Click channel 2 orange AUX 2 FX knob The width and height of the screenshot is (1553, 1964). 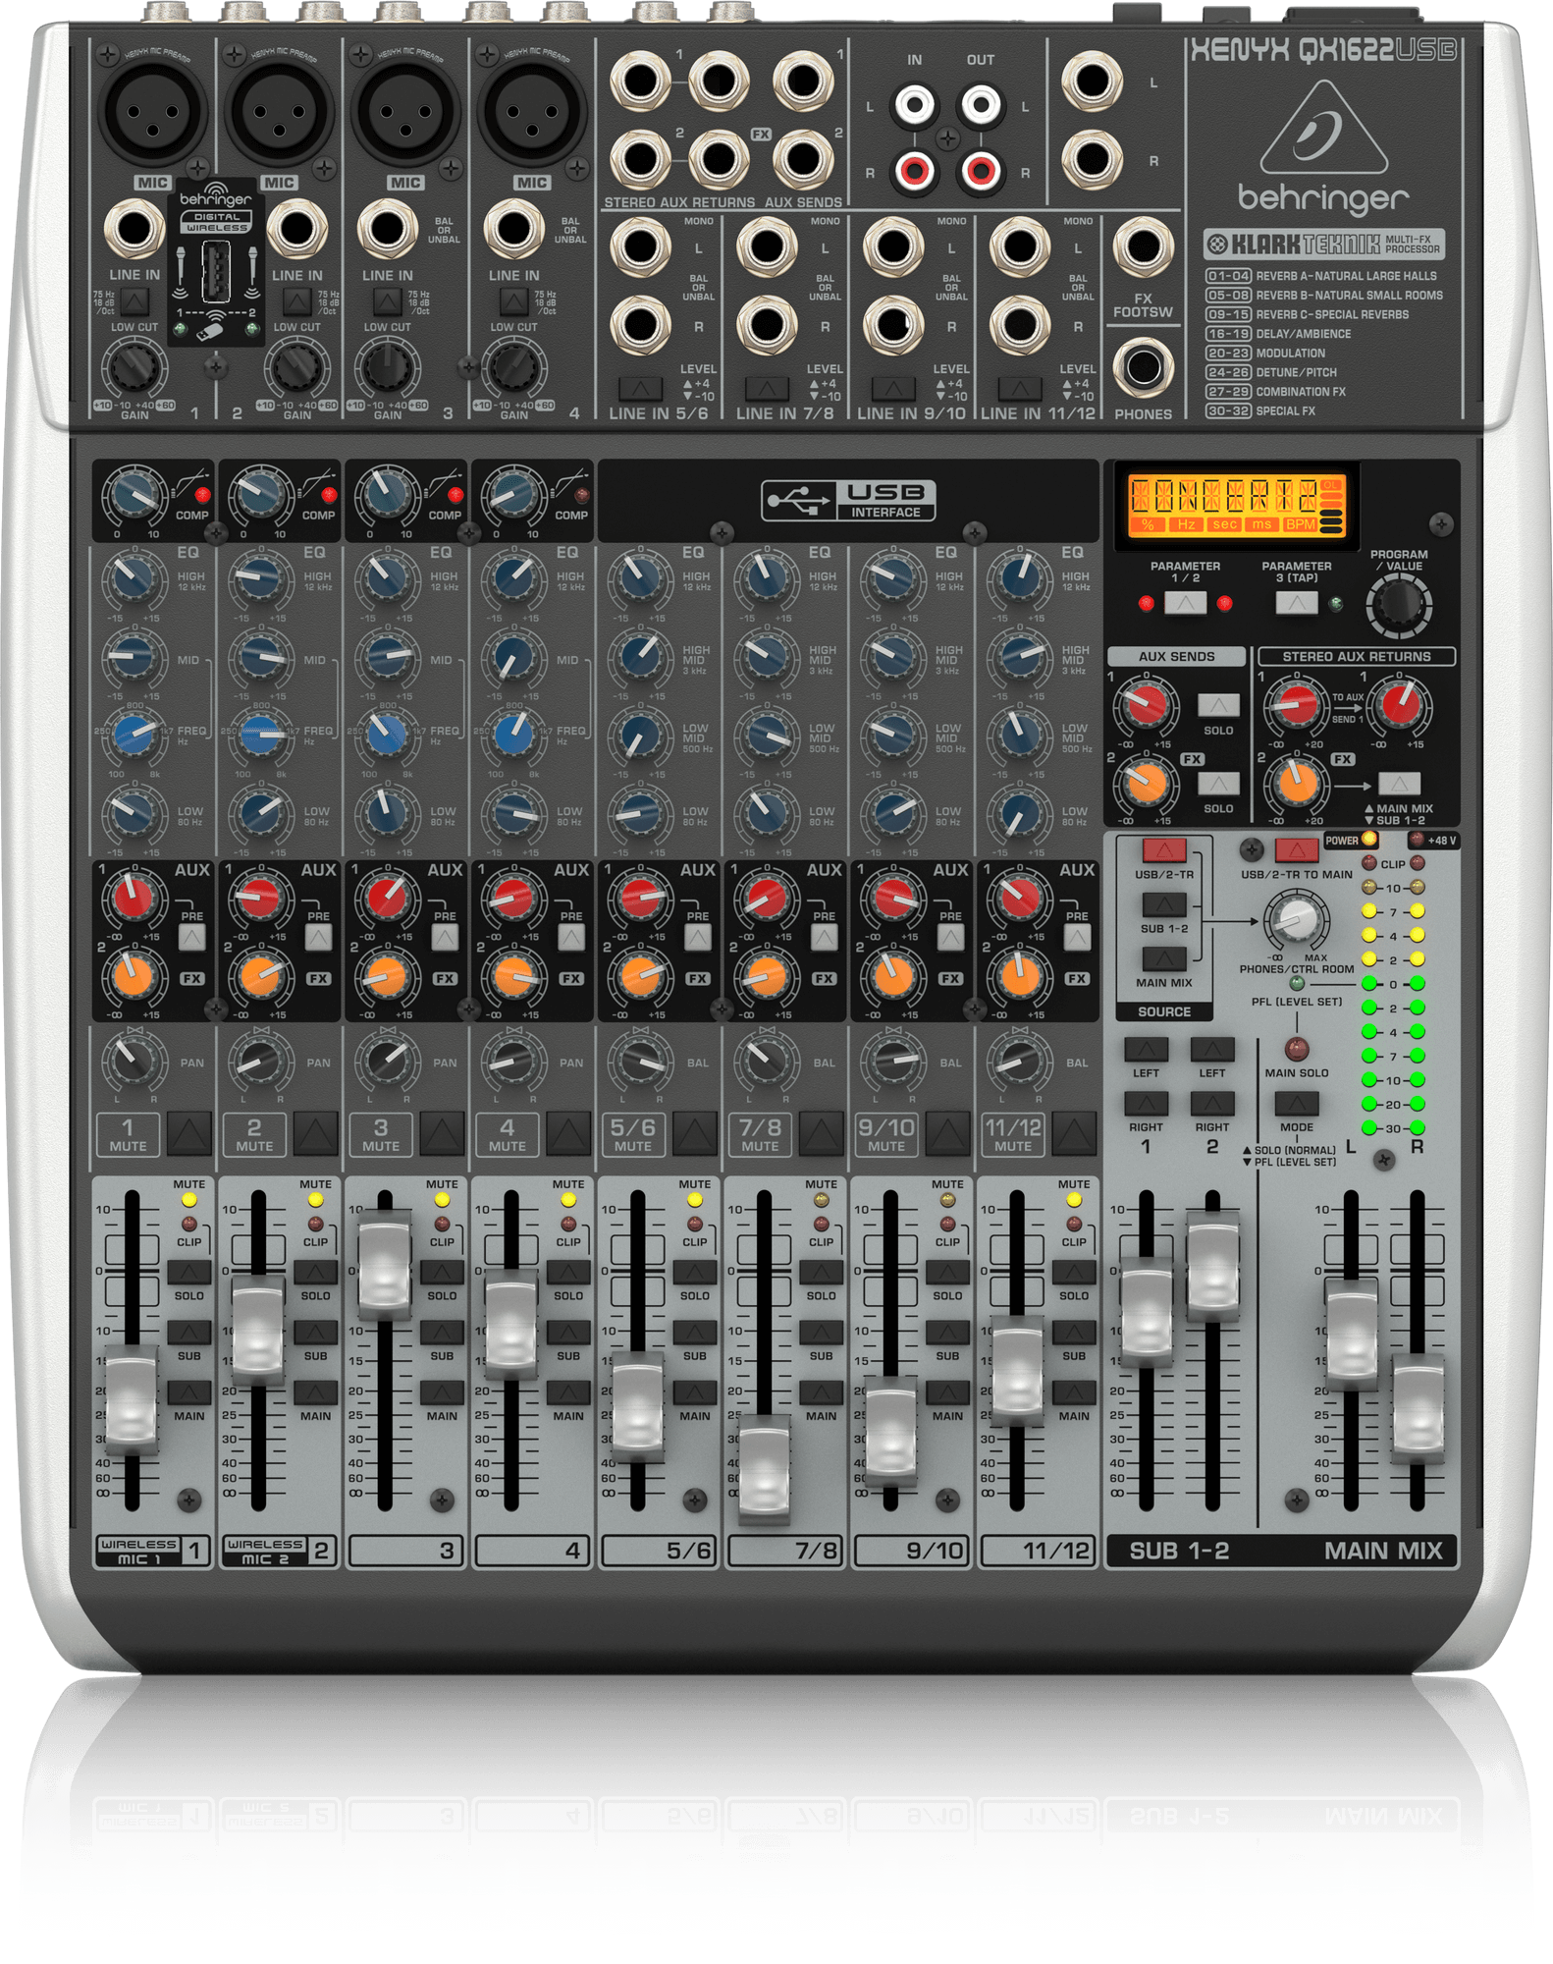click(259, 976)
